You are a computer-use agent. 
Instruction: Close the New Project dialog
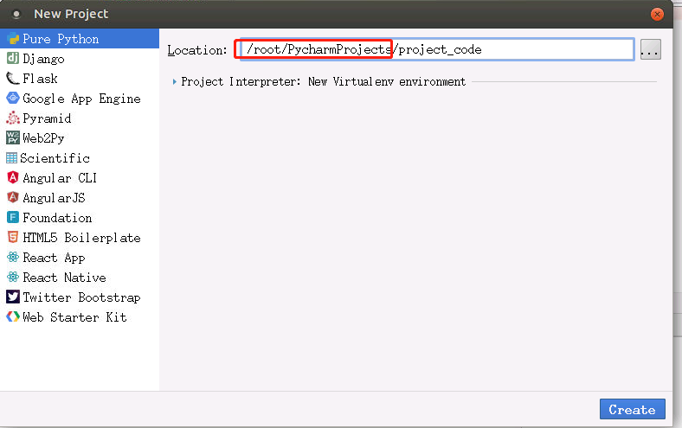point(657,15)
